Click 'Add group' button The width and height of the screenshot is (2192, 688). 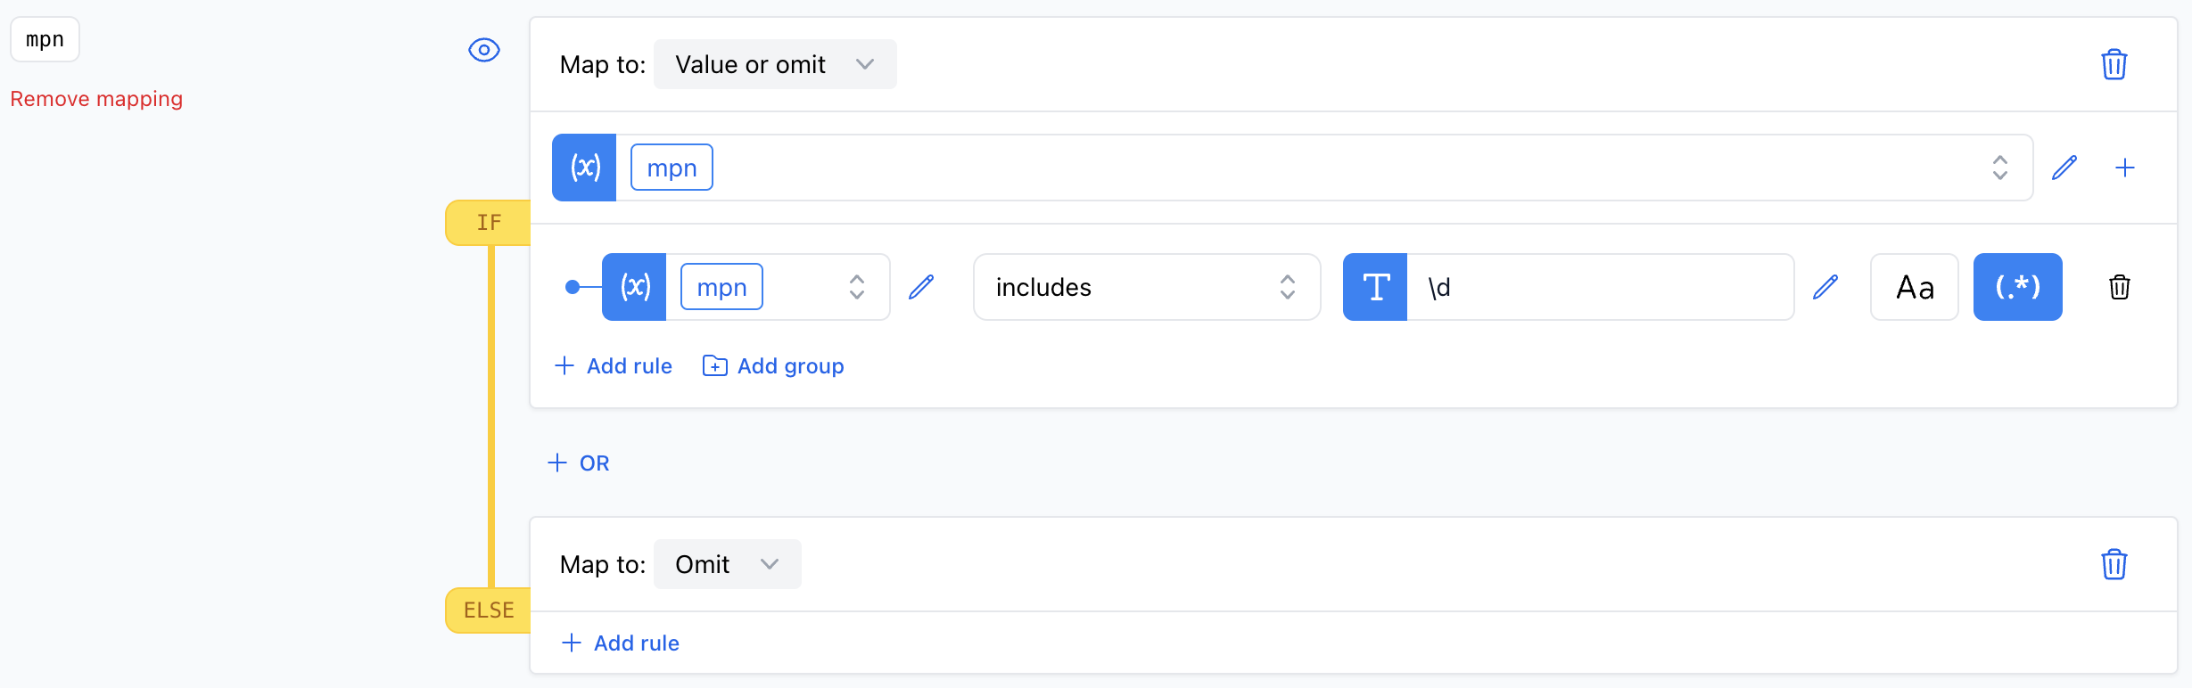click(773, 366)
